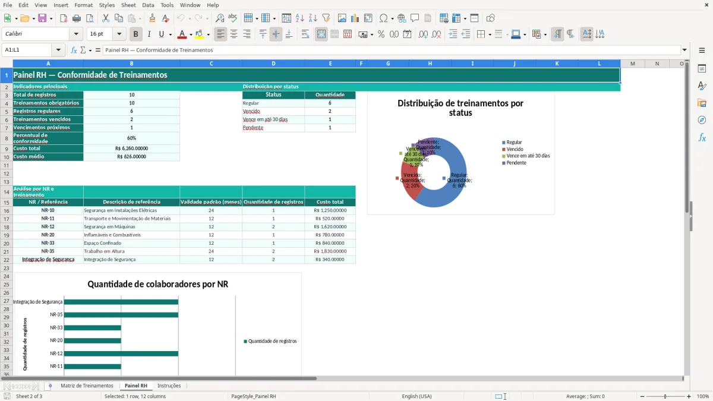This screenshot has height=401, width=713.
Task: Toggle Center Horizontally alignment
Action: 234,34
